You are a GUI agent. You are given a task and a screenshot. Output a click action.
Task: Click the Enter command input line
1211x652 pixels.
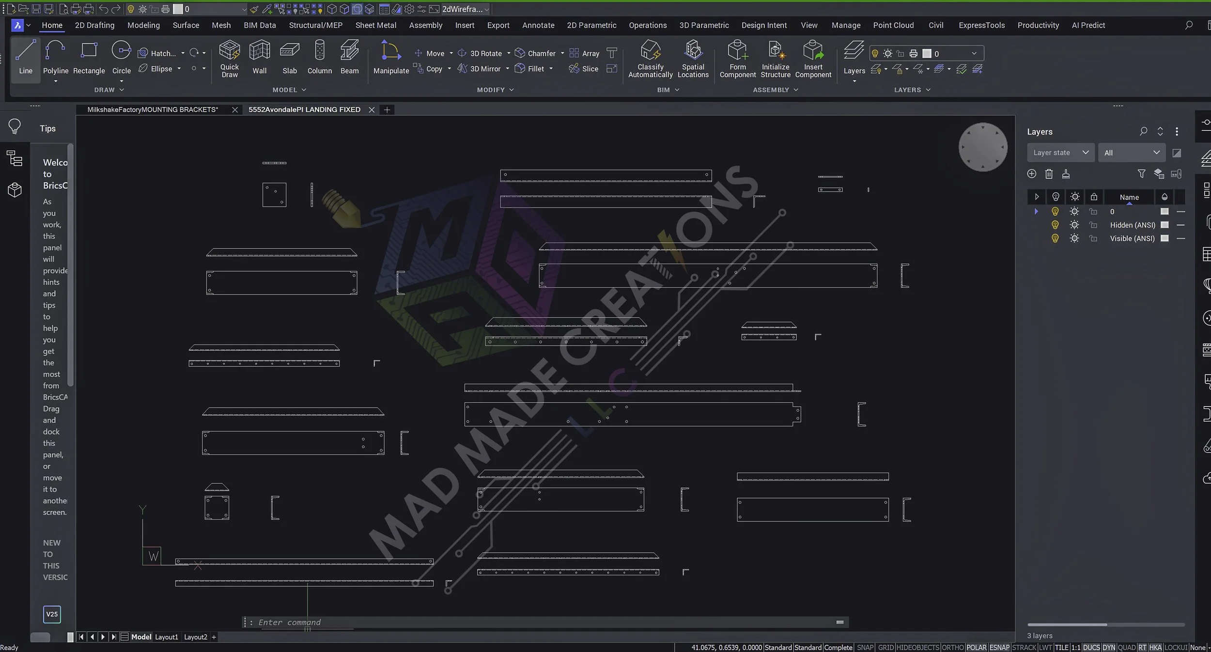click(x=545, y=622)
